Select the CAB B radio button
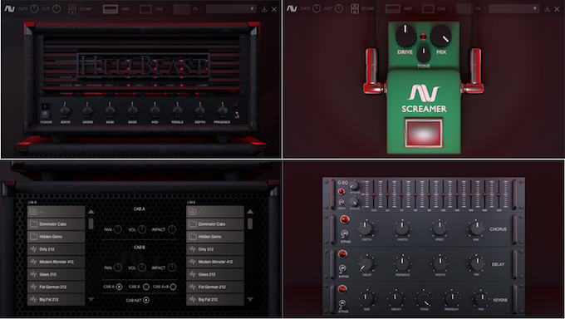This screenshot has height=319, width=565. [x=146, y=287]
